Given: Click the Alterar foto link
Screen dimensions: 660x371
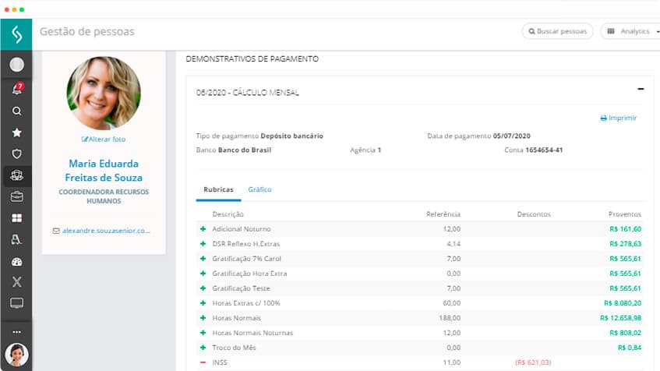Looking at the screenshot, I should point(104,140).
